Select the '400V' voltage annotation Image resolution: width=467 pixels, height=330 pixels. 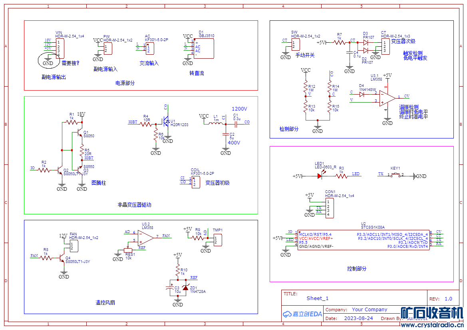[x=234, y=143]
